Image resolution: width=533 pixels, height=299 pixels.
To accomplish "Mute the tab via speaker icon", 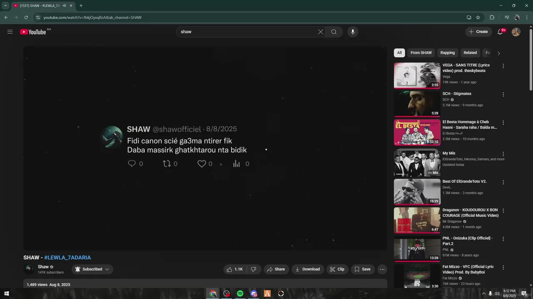I will point(64,6).
